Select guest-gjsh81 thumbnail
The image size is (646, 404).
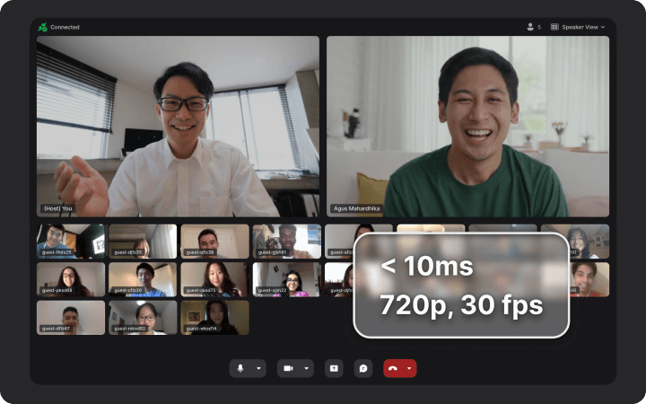[287, 242]
